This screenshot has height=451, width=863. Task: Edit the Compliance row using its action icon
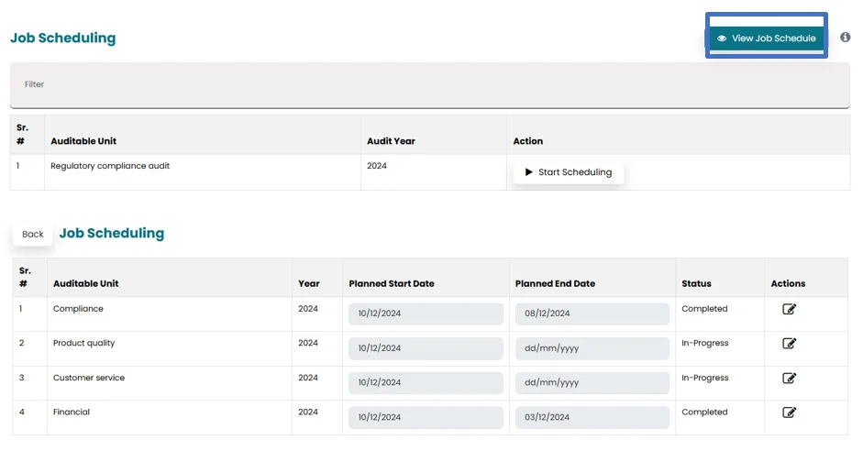click(789, 310)
